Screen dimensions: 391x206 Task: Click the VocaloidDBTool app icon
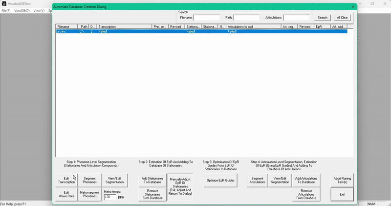pyautogui.click(x=4, y=4)
